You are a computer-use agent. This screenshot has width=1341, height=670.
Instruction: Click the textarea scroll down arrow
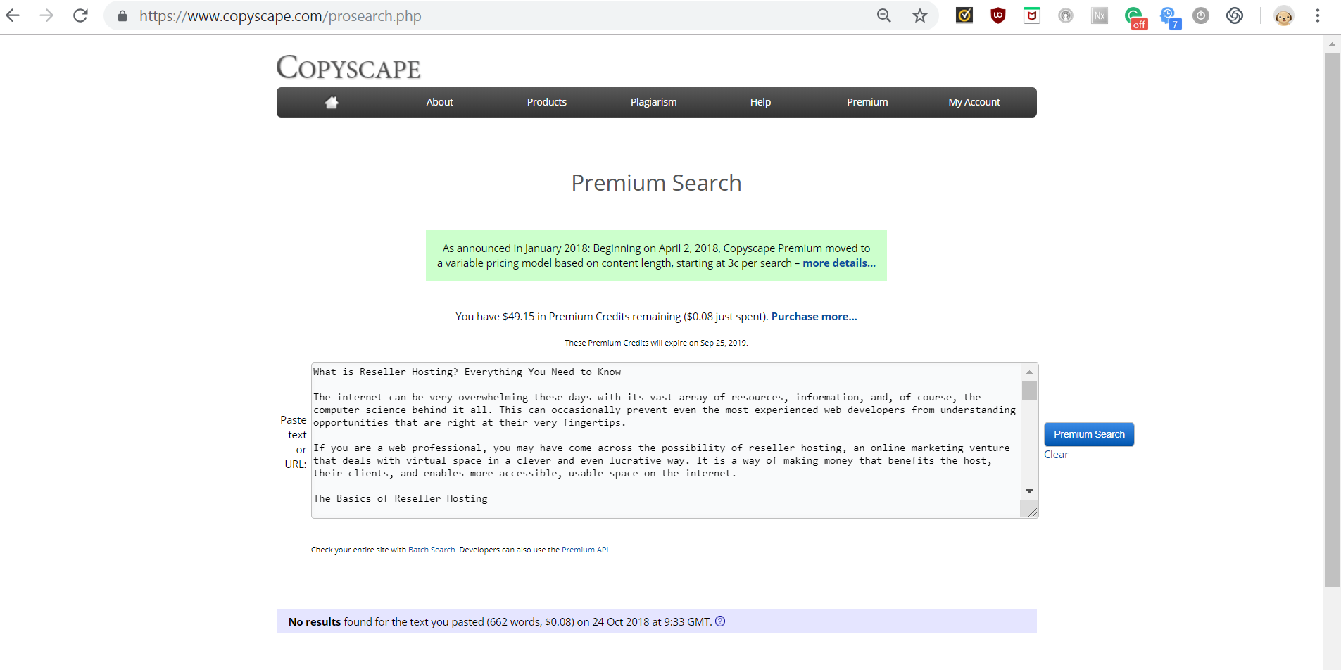pyautogui.click(x=1029, y=491)
